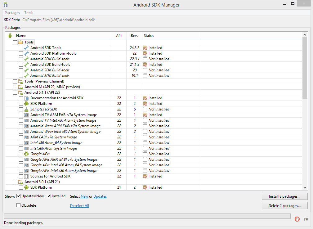Check Samples for SDK checkbox
Image resolution: width=313 pixels, height=229 pixels.
pos(21,110)
